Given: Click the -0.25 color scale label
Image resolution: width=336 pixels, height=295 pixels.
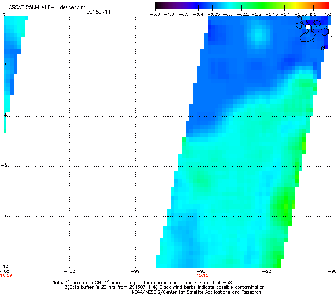Looking at the screenshot, I should (243, 15).
